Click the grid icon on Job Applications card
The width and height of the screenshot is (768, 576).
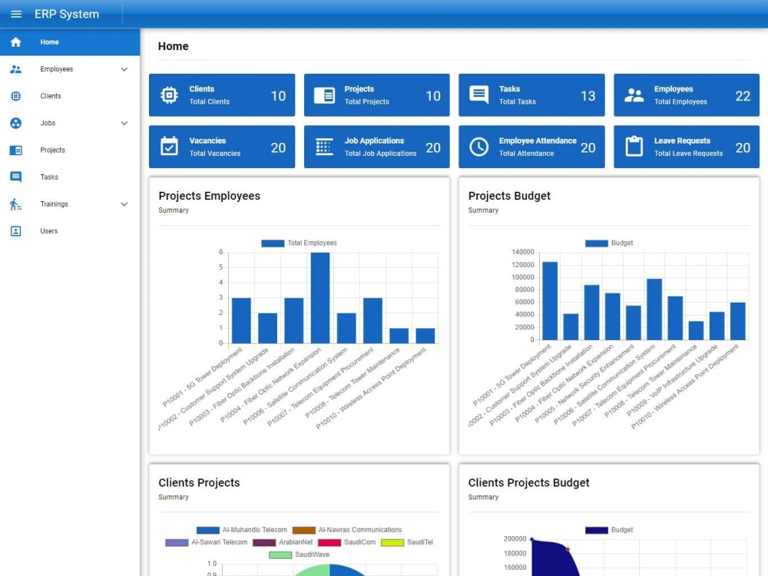coord(324,147)
